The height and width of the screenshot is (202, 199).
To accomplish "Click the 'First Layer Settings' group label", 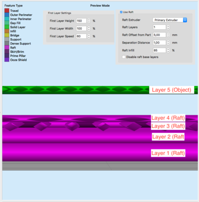I will 60,13.
